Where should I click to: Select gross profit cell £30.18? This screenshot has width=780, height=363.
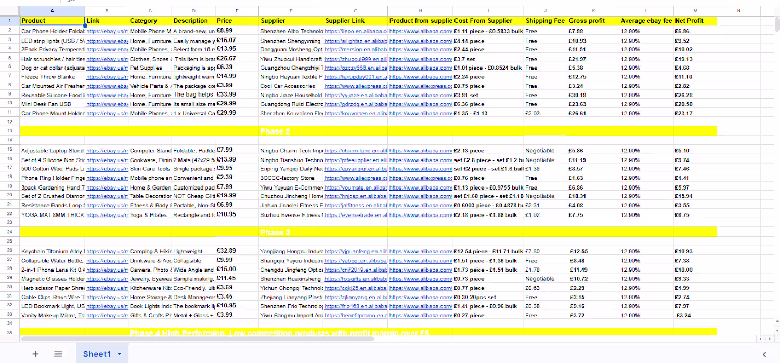point(593,95)
